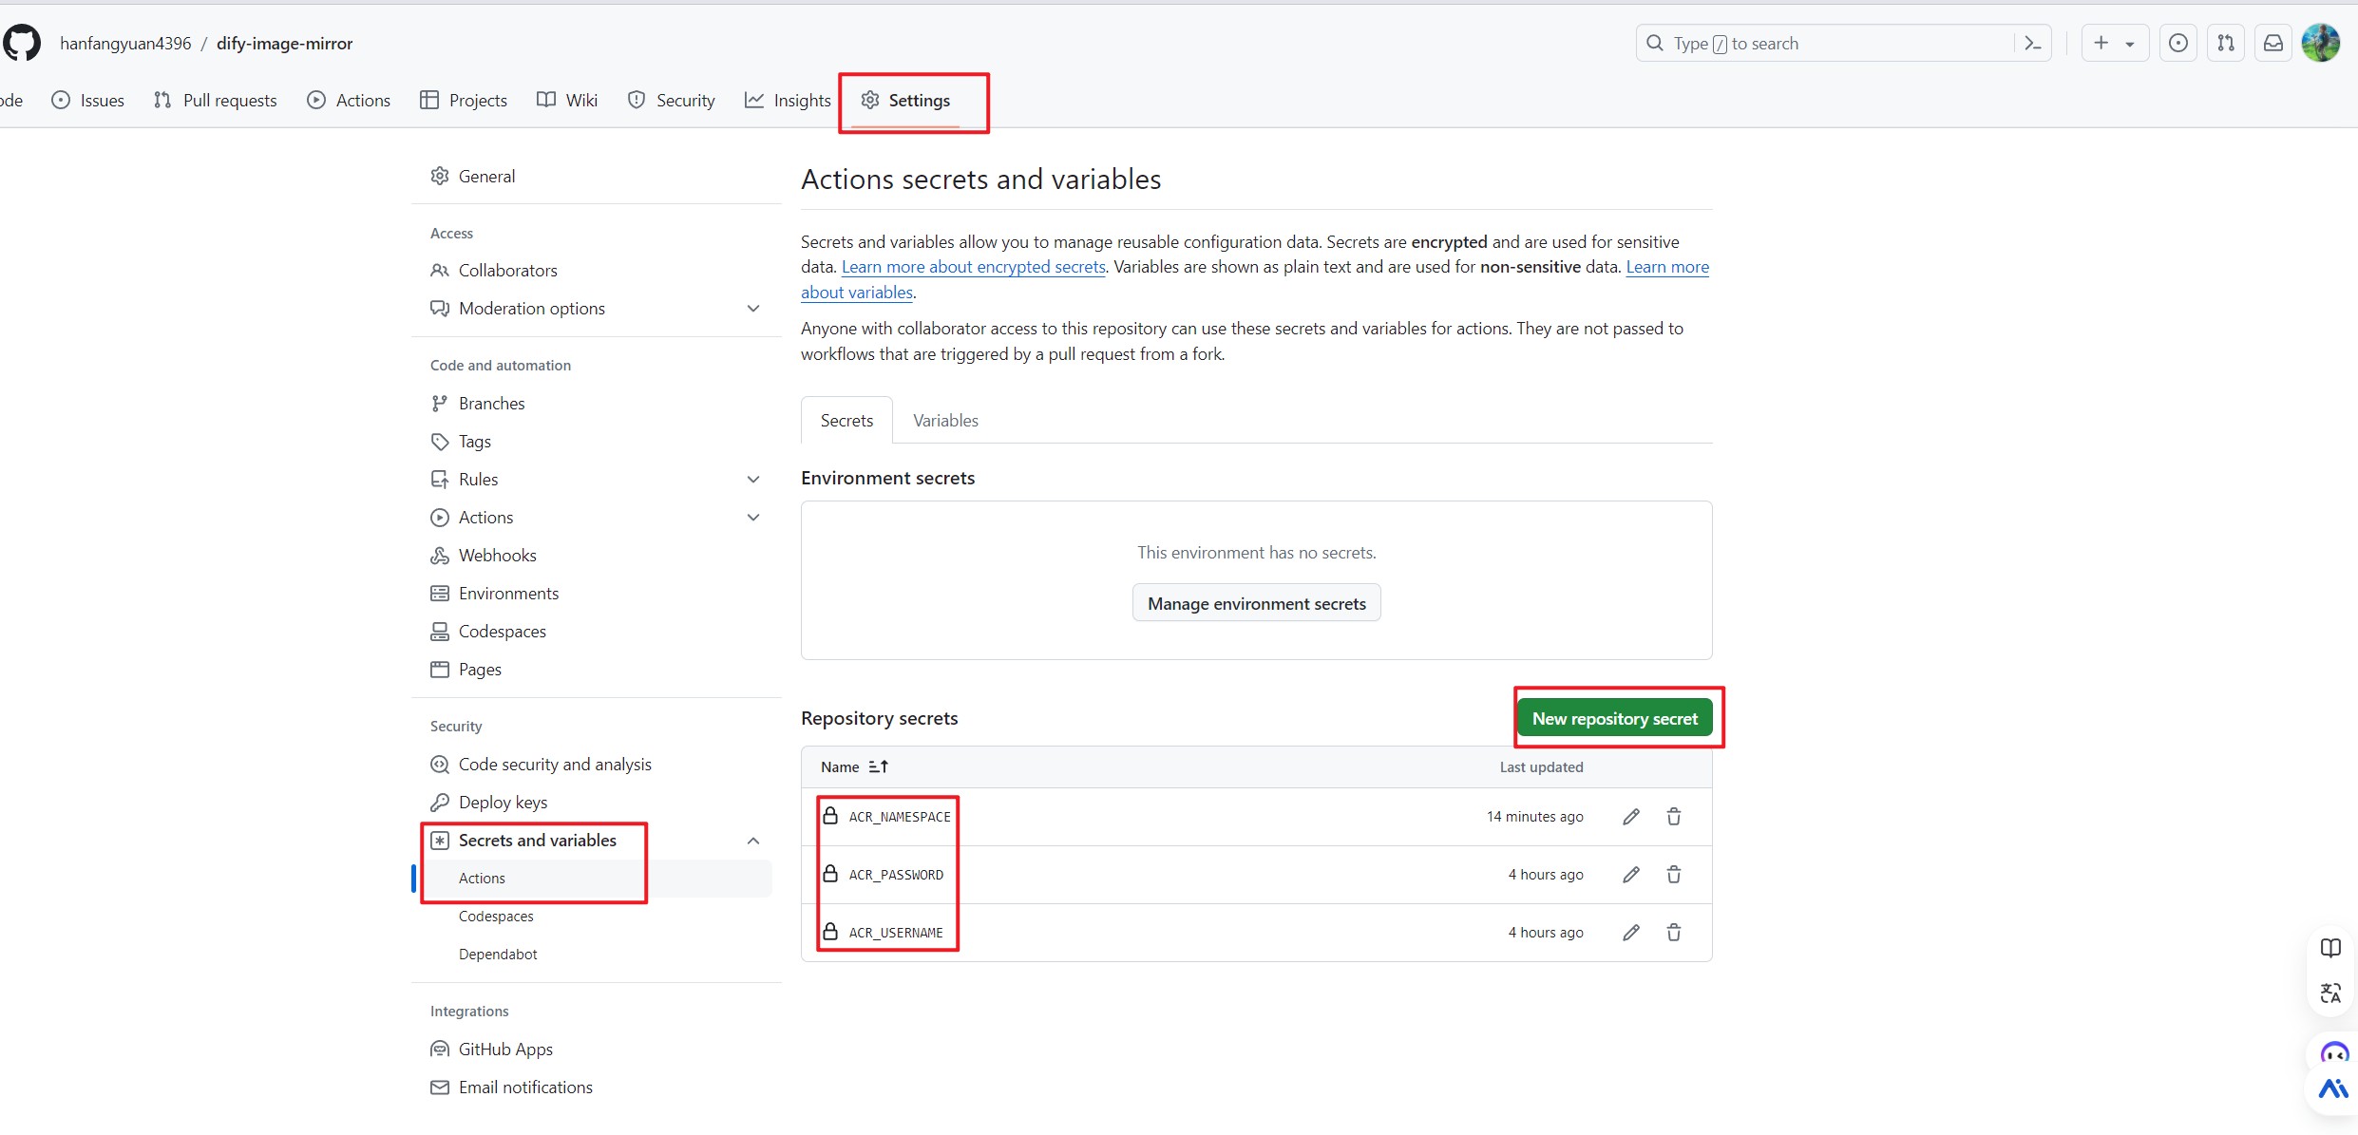
Task: Click the New repository secret button
Action: (1614, 719)
